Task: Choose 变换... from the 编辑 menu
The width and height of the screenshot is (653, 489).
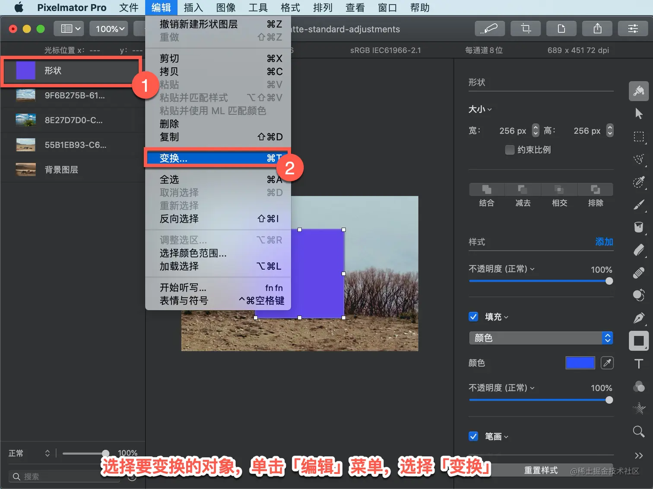Action: tap(218, 158)
